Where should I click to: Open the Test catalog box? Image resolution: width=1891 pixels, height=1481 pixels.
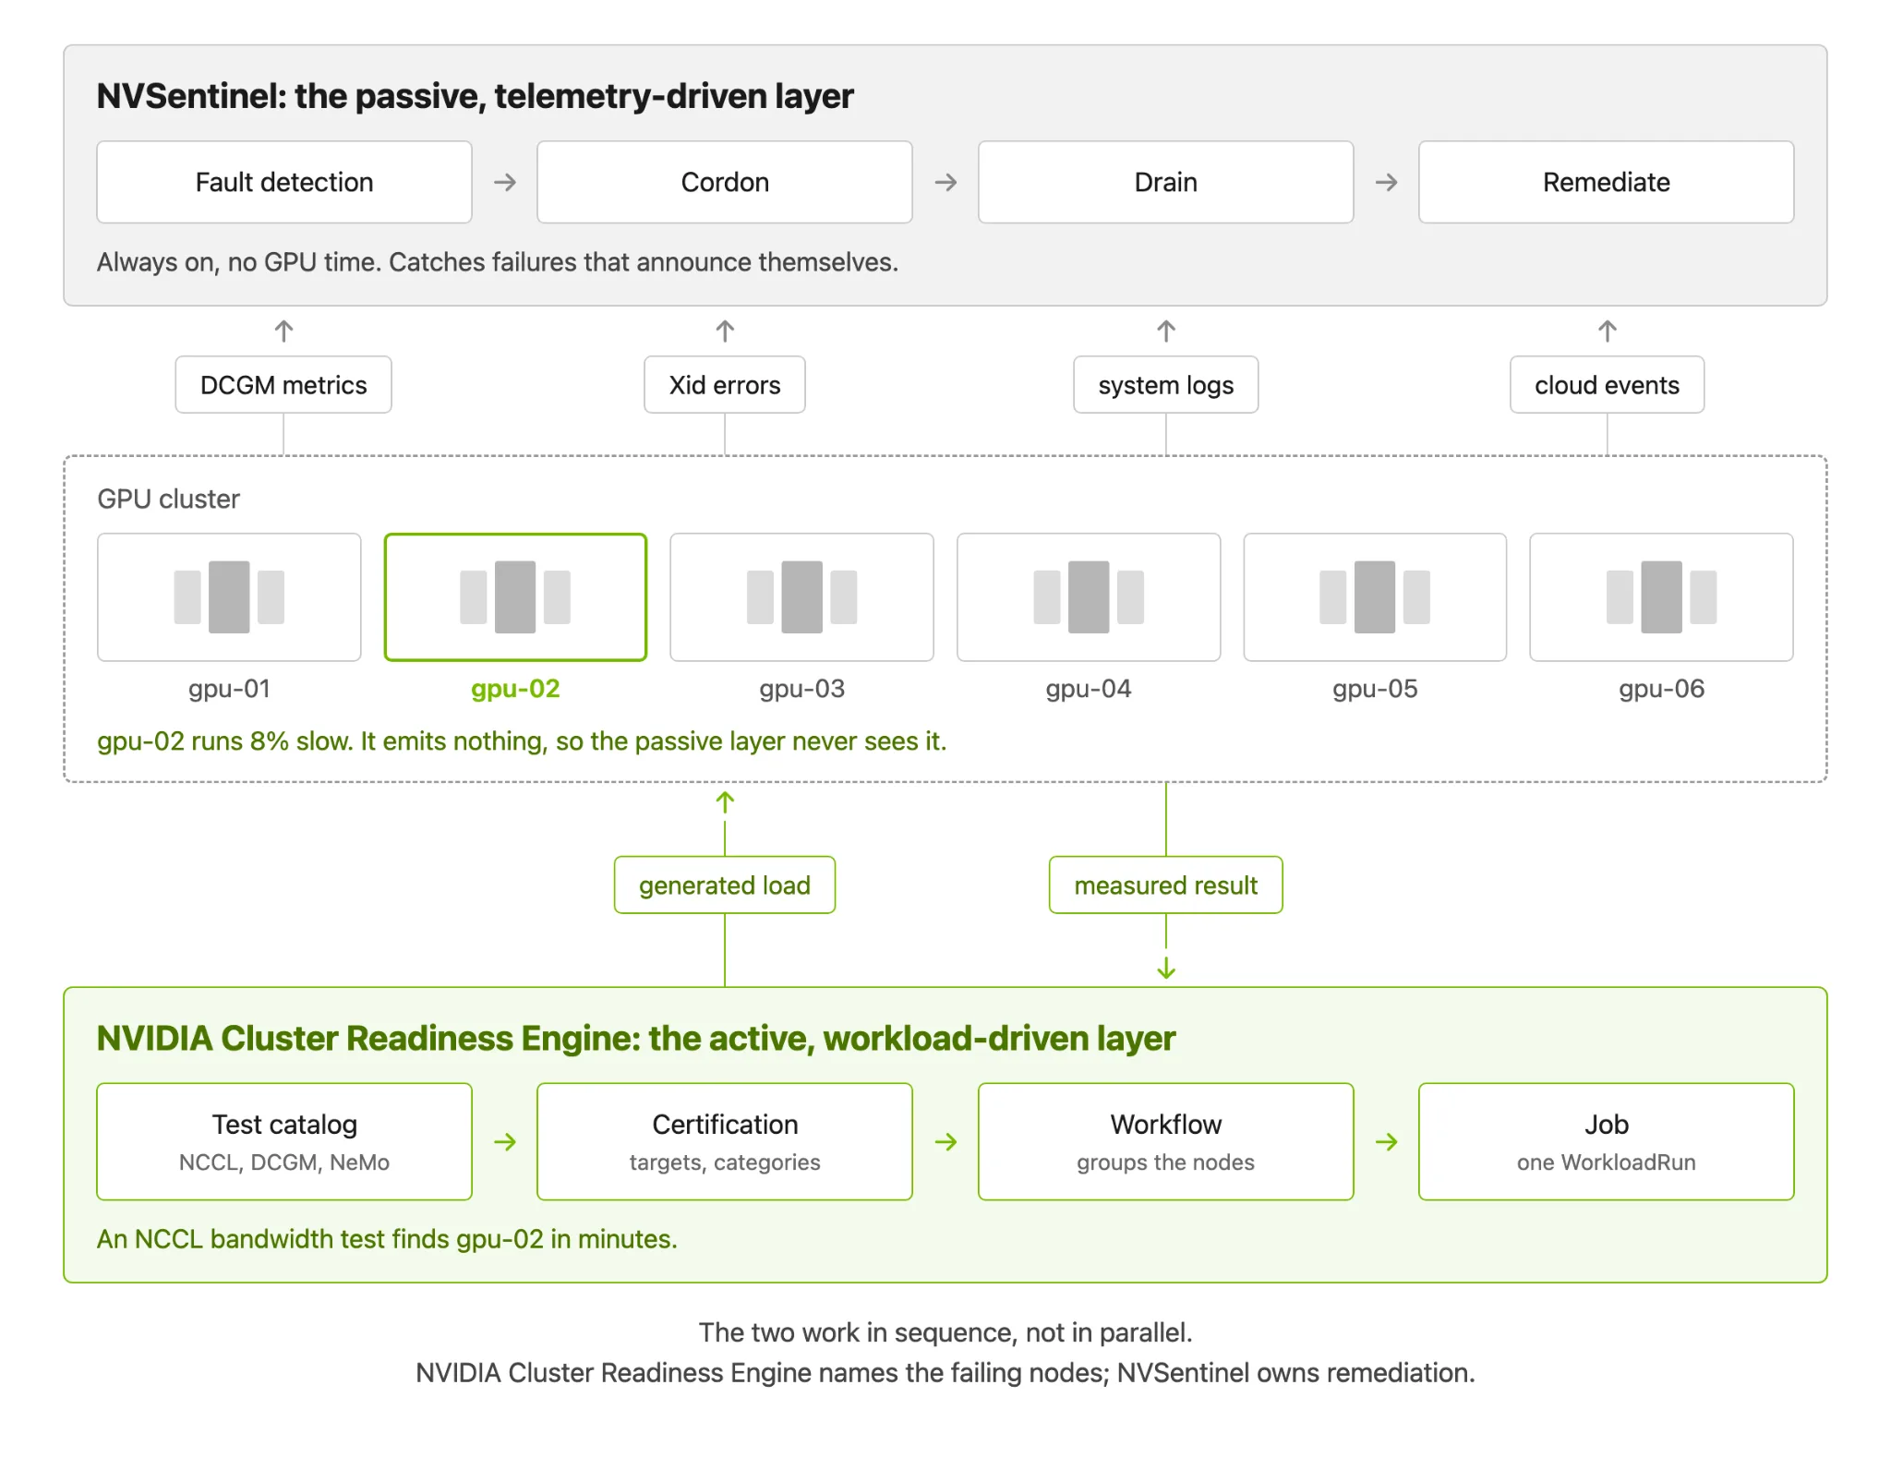pyautogui.click(x=284, y=1142)
